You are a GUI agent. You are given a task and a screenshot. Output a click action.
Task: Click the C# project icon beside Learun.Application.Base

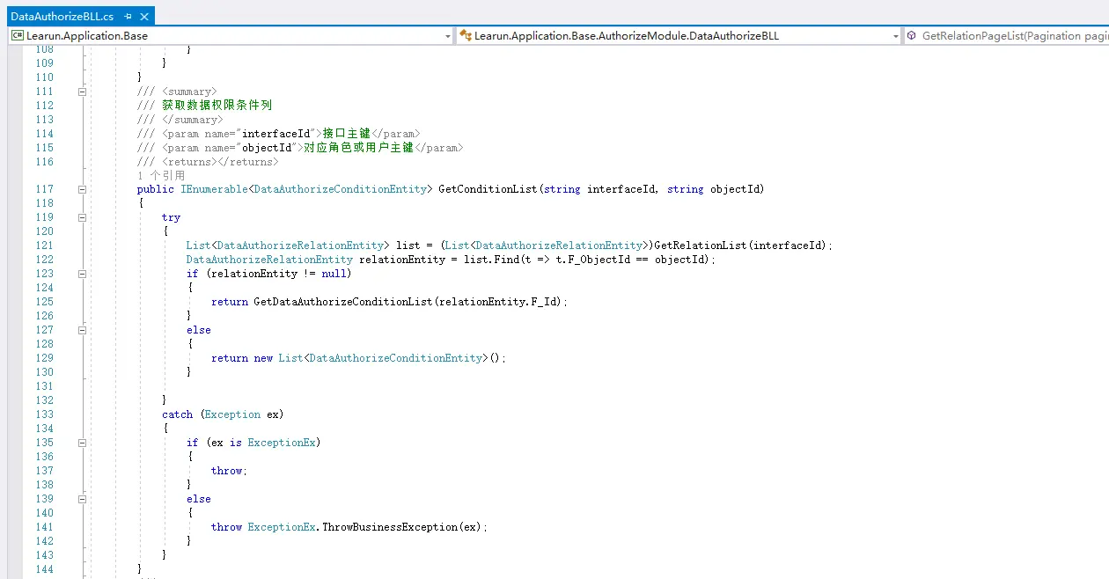click(18, 36)
